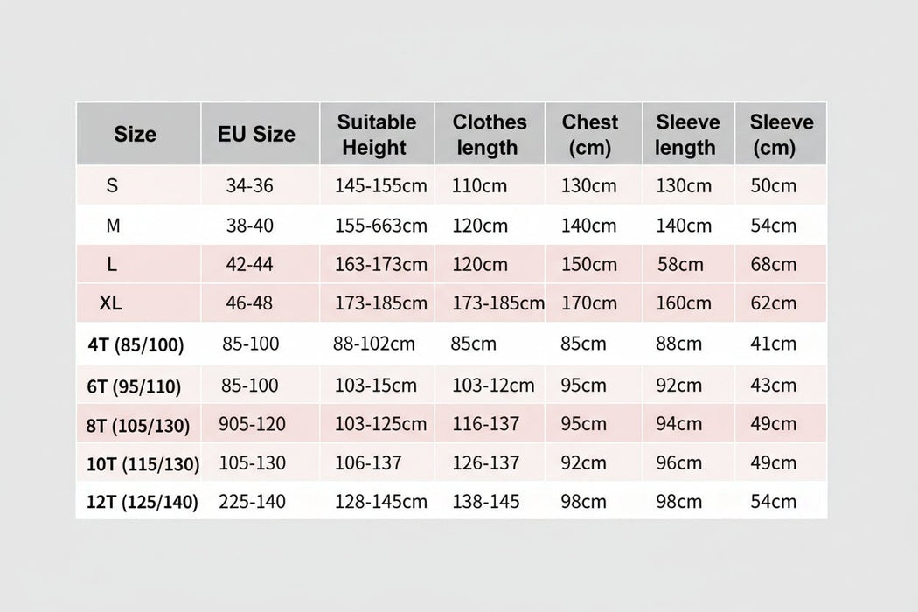Click the "Size" column header
The width and height of the screenshot is (918, 612).
pyautogui.click(x=136, y=134)
